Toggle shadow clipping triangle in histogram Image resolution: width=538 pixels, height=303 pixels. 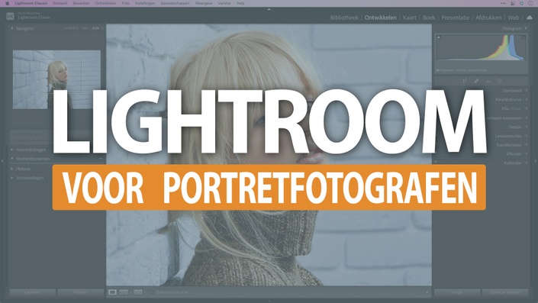coord(439,37)
